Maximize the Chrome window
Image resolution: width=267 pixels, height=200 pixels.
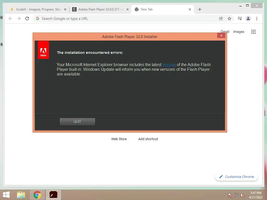pos(247,6)
